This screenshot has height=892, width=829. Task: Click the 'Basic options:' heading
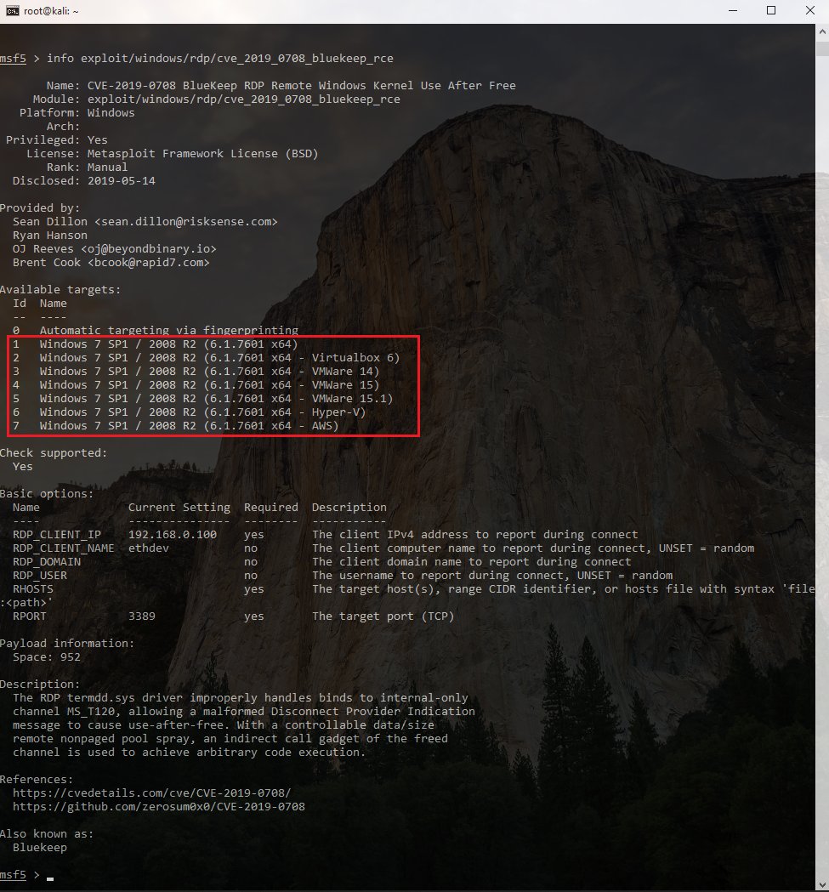[x=47, y=494]
